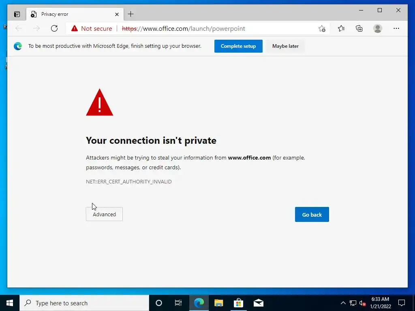Click the Complete setup button
This screenshot has width=415, height=311.
click(238, 46)
